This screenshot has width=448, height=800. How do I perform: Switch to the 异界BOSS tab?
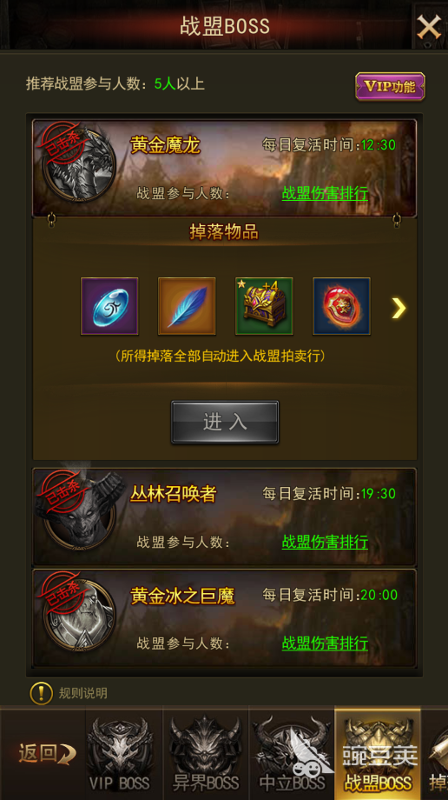tap(206, 754)
